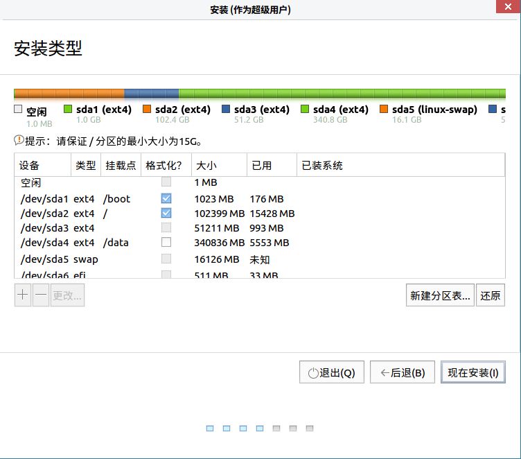Click the 15428 MB used cell
The image size is (521, 459).
point(272,214)
